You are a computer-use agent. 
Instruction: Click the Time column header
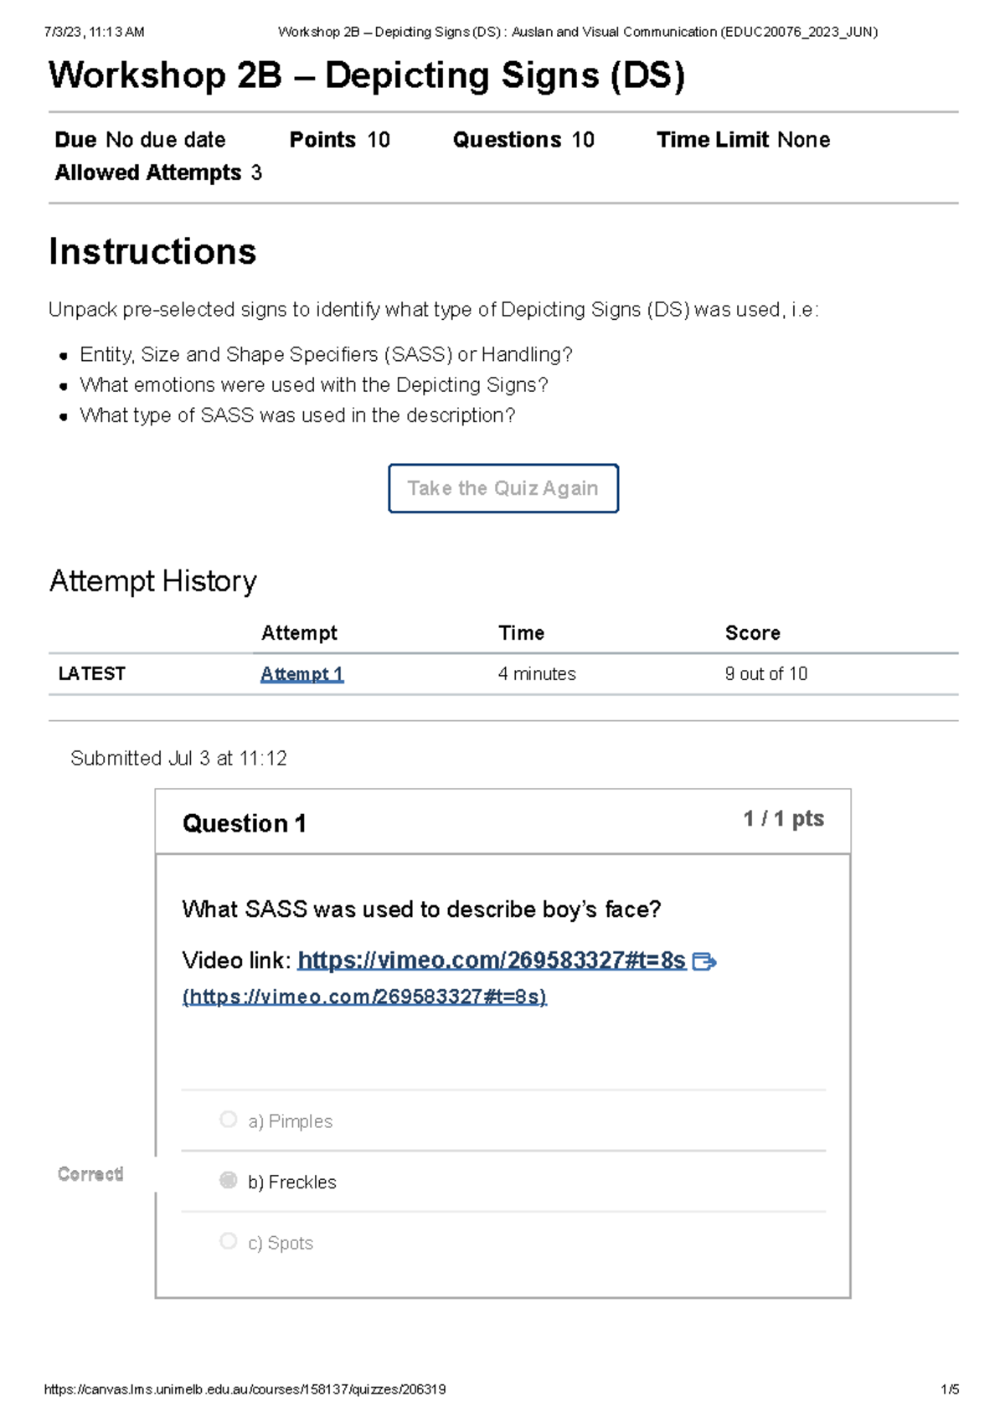coord(521,632)
